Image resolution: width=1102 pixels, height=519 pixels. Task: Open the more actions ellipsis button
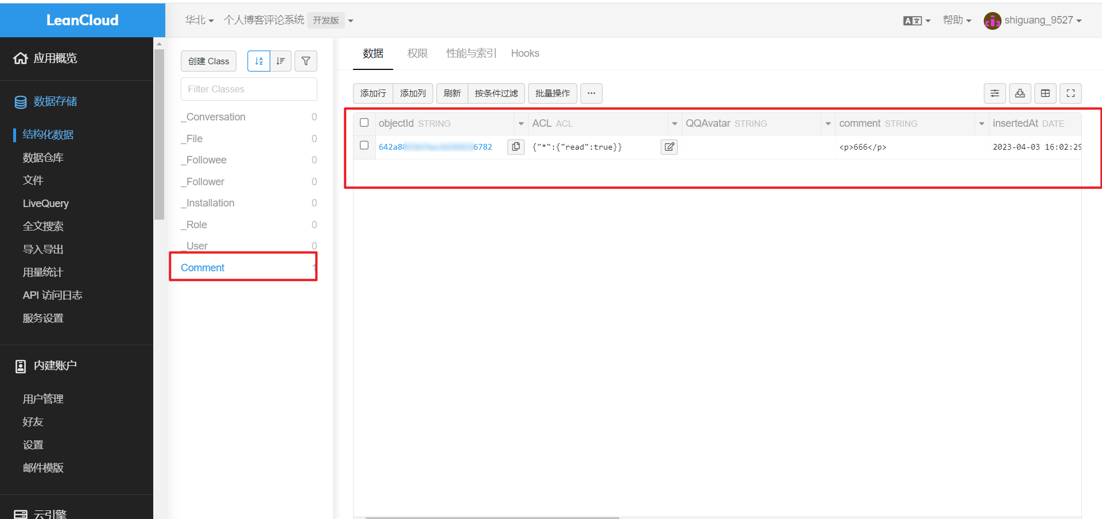click(x=591, y=93)
